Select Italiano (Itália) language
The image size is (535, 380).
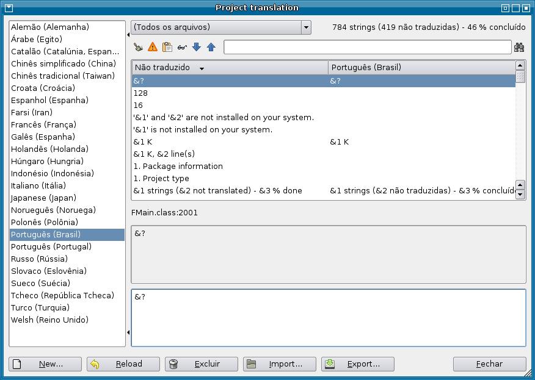click(67, 186)
